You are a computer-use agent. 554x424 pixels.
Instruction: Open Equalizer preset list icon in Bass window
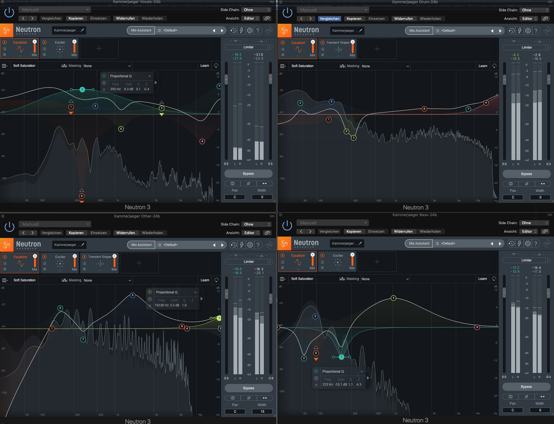tap(283, 261)
